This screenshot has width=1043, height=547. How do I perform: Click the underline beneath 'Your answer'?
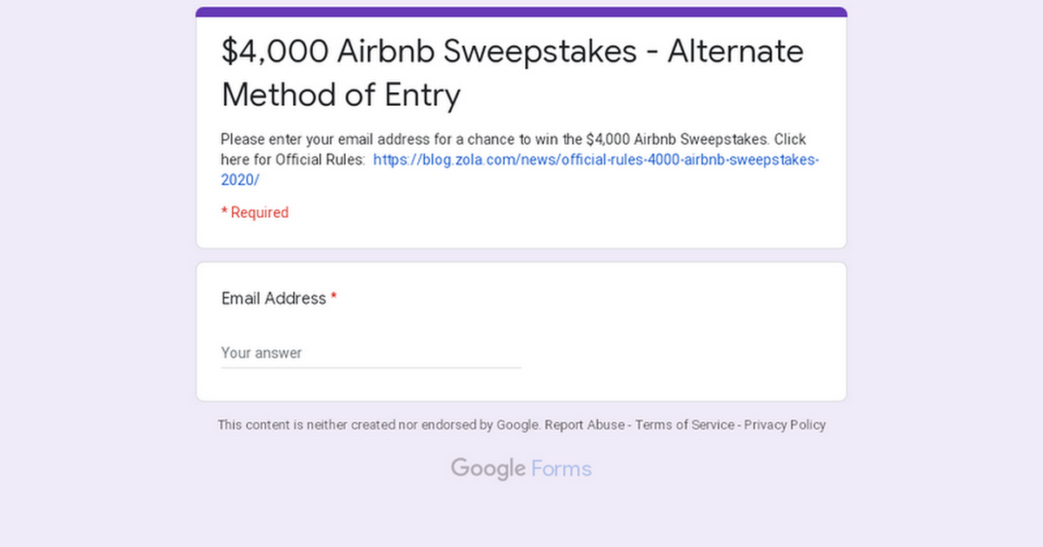pos(371,367)
